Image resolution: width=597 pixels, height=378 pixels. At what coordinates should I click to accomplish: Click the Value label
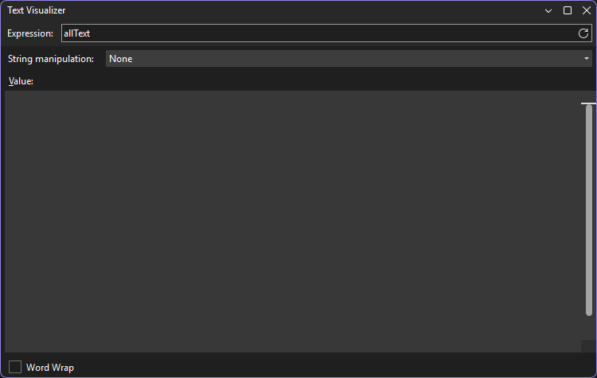pyautogui.click(x=21, y=81)
